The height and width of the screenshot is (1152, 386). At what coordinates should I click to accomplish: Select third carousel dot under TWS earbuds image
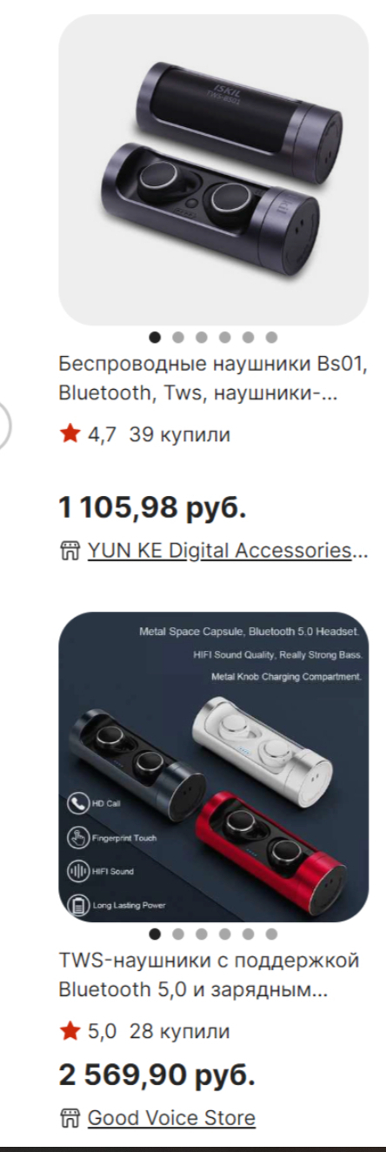click(202, 934)
